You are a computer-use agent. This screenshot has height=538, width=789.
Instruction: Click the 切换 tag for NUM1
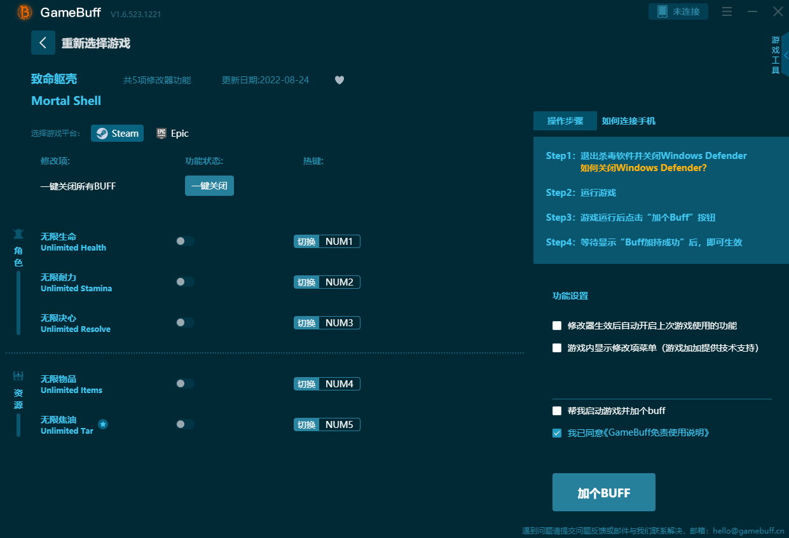coord(306,241)
